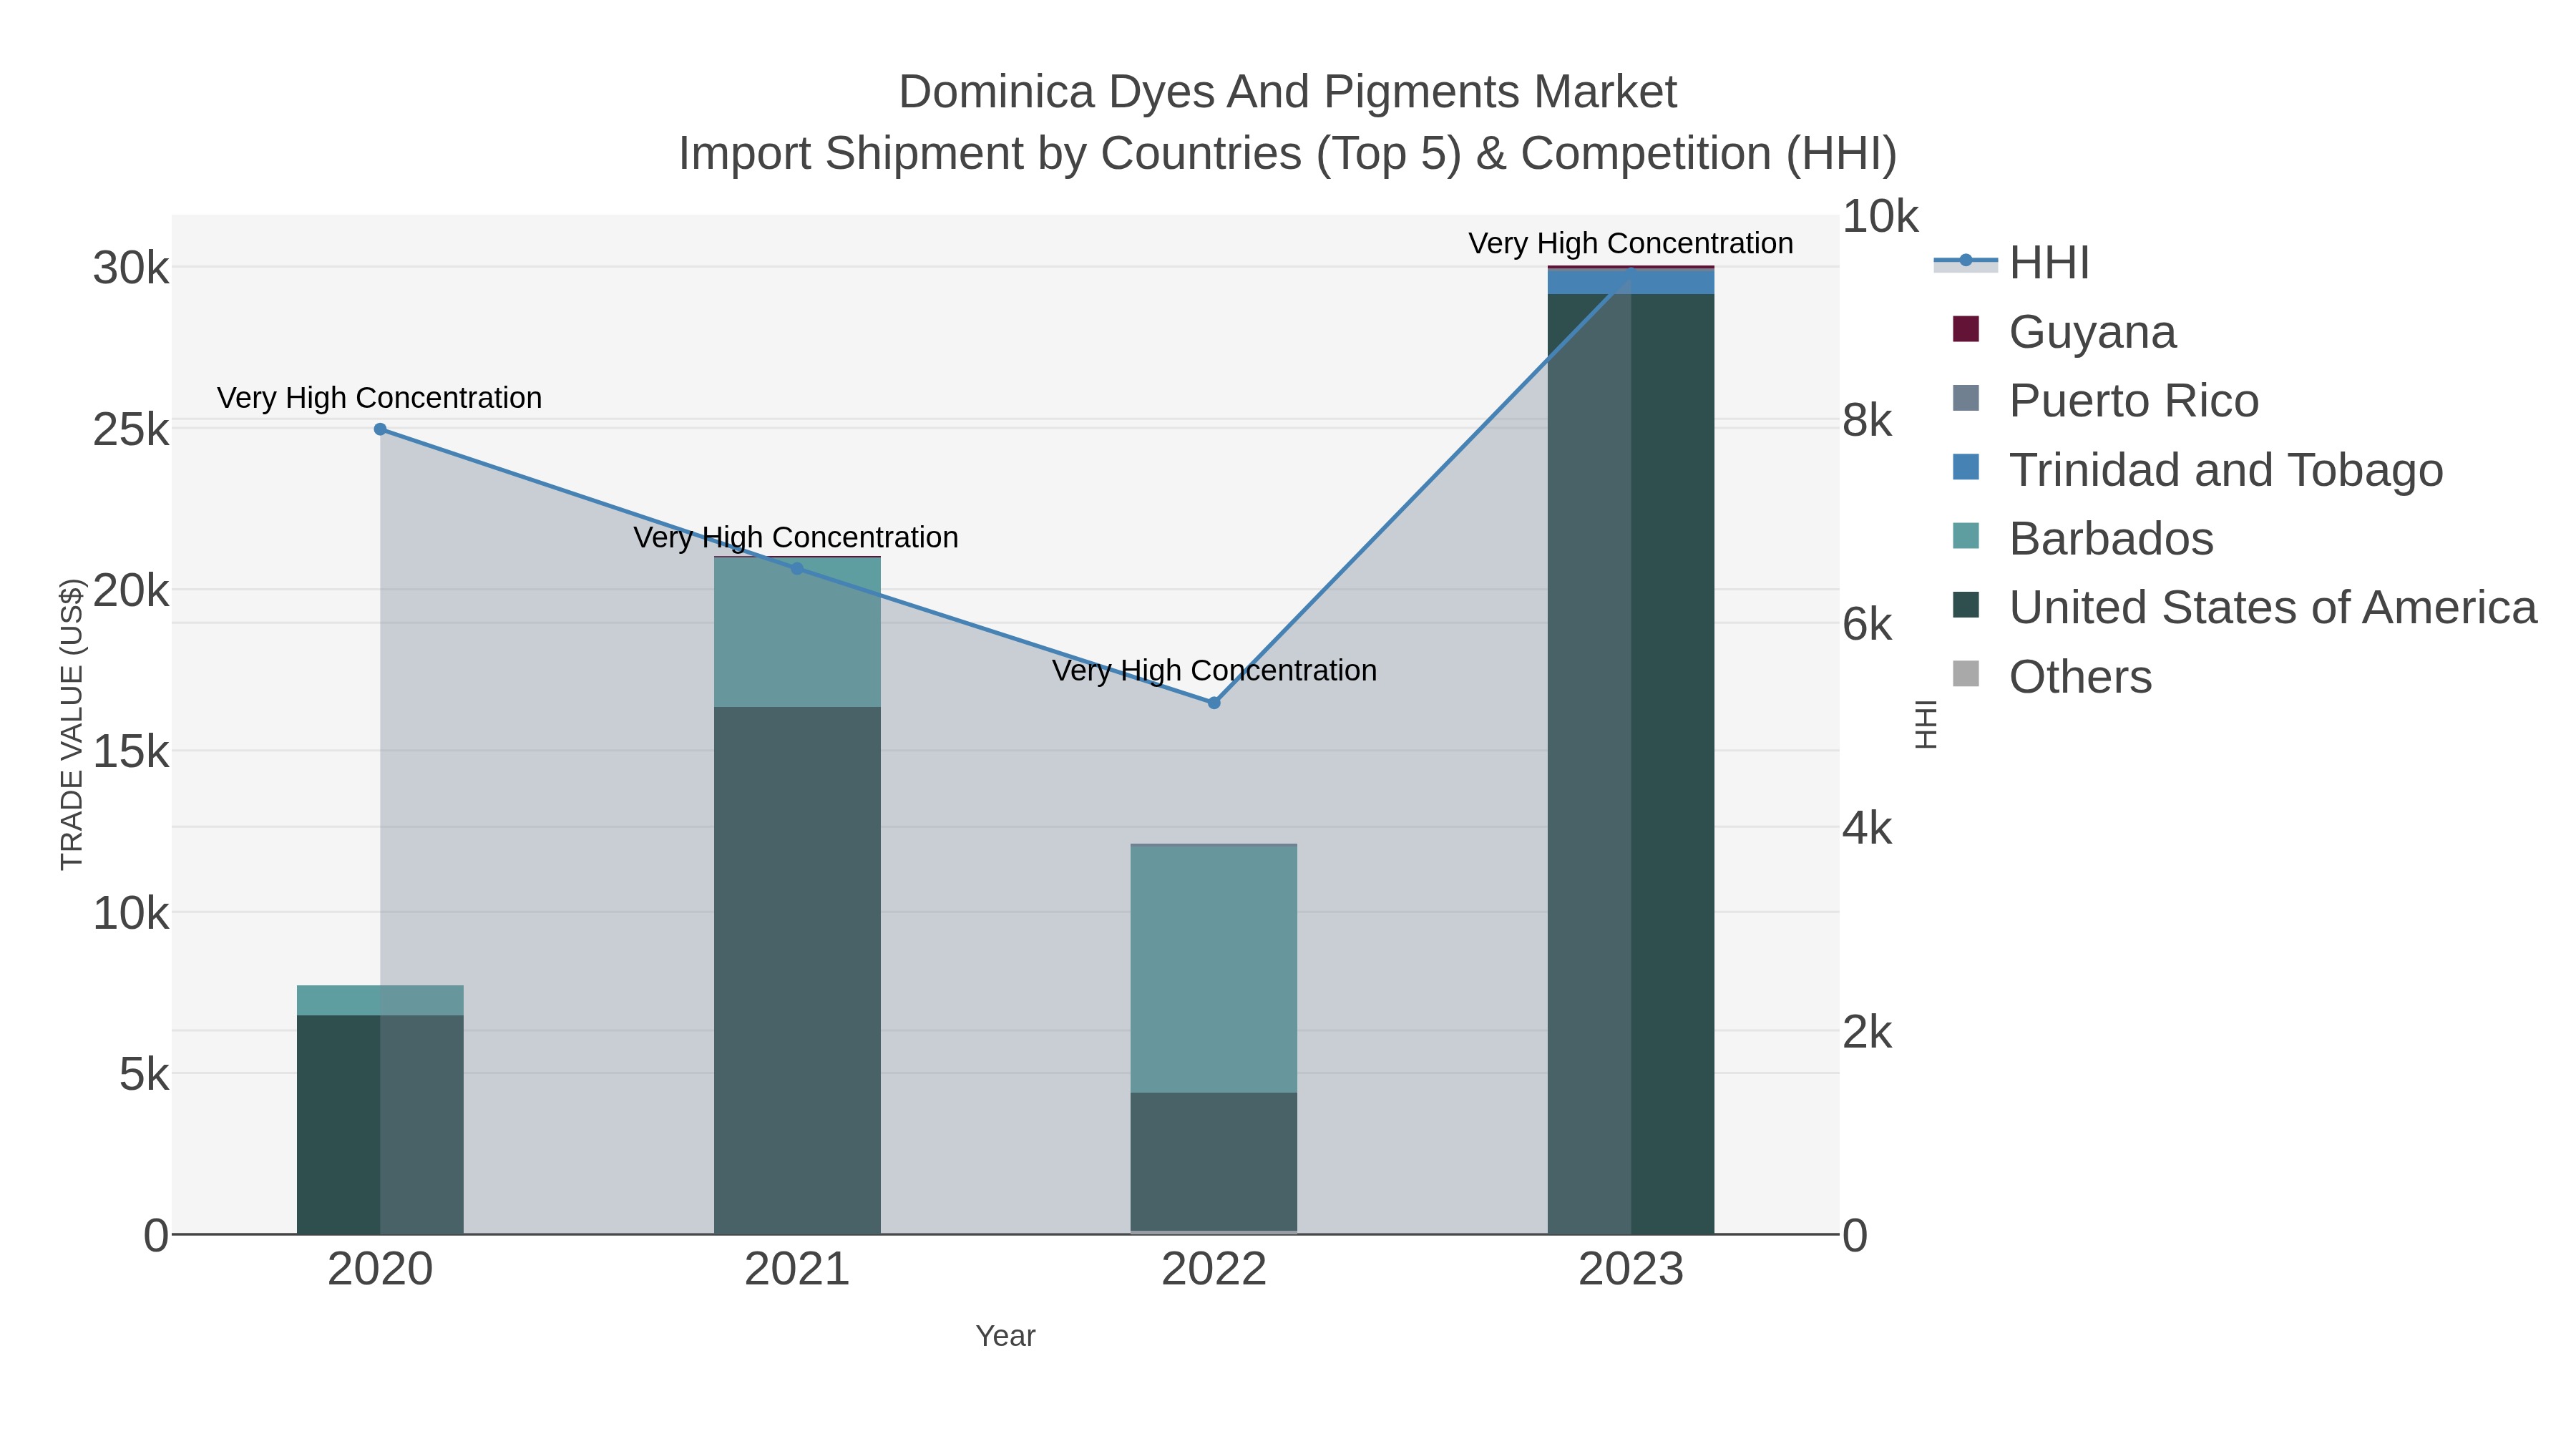
Task: Click the Guyana maroon color swatch
Action: [1966, 329]
